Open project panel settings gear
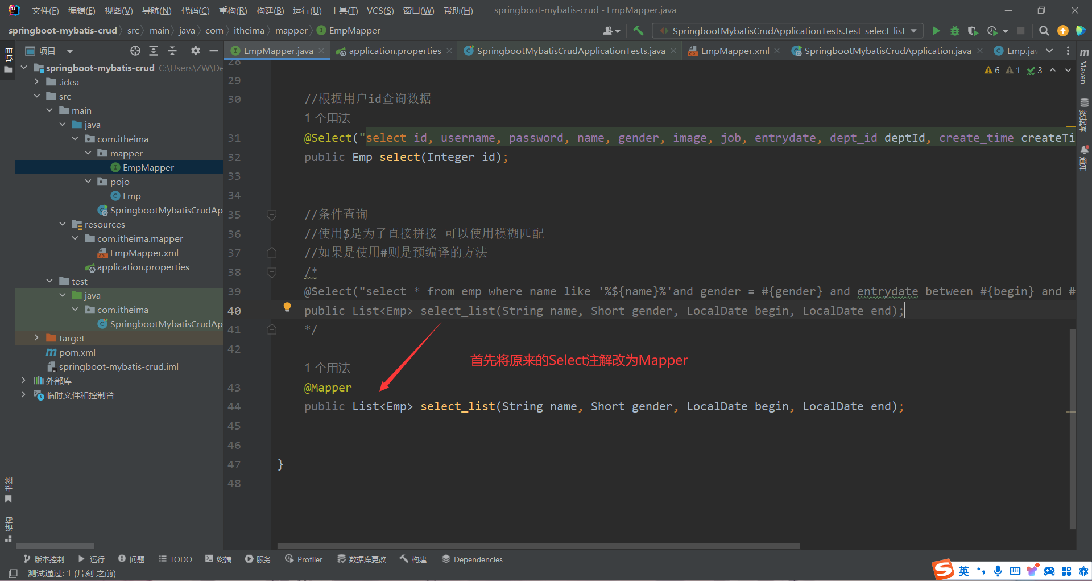This screenshot has height=581, width=1092. [x=195, y=51]
